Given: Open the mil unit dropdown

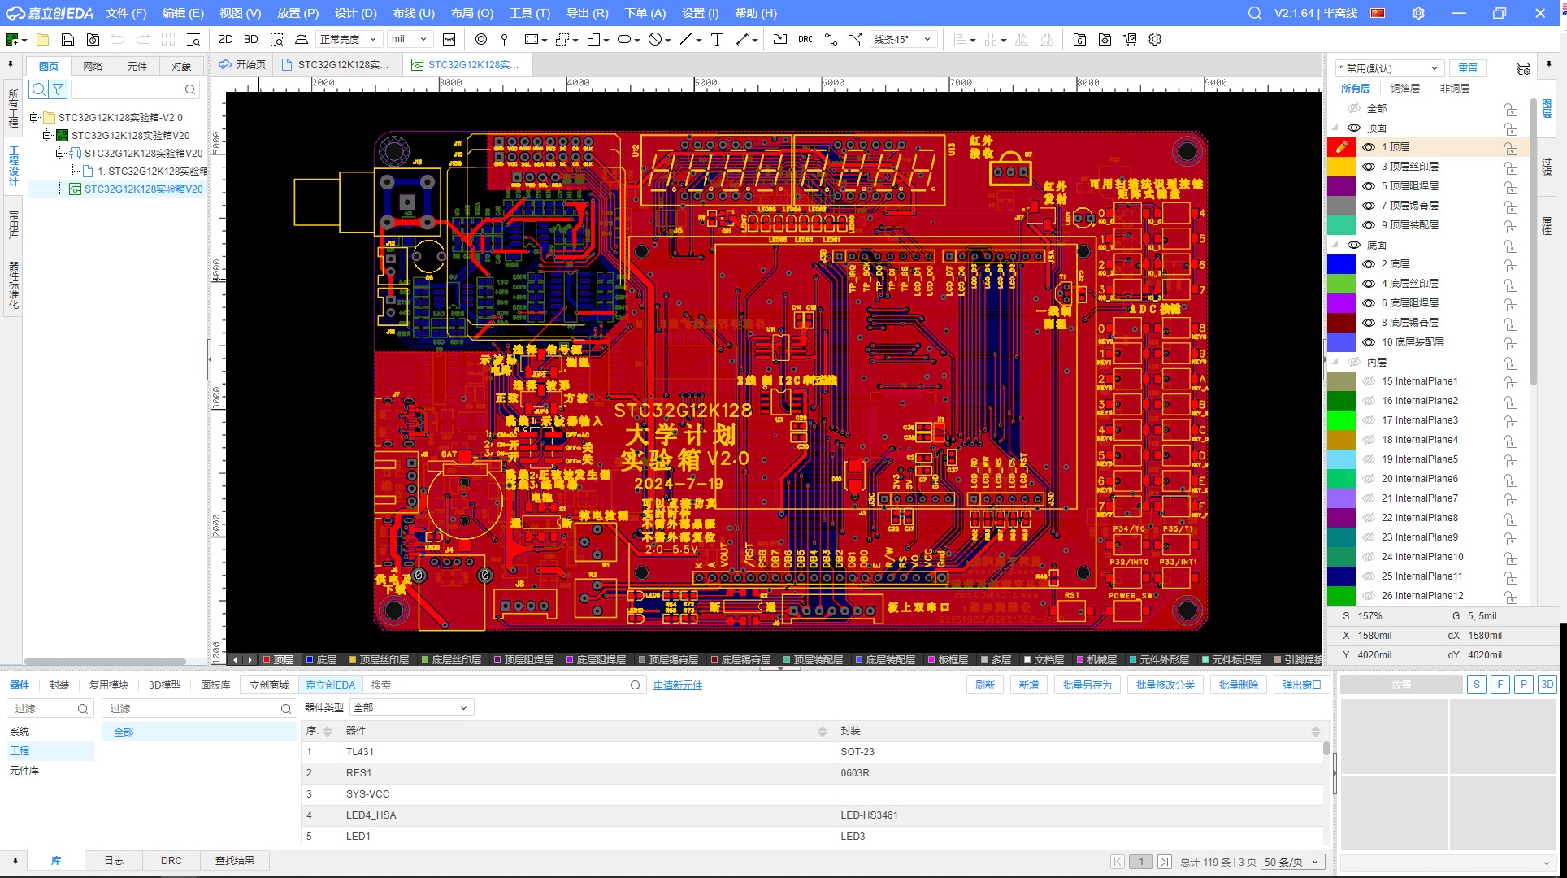Looking at the screenshot, I should tap(410, 39).
